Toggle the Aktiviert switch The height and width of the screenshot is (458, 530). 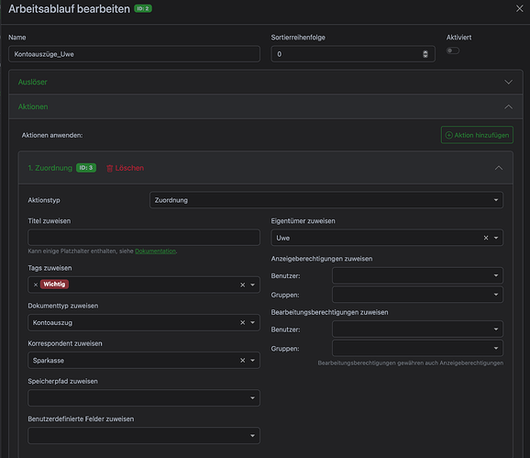(453, 50)
